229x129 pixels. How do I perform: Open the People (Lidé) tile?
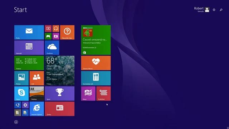point(36,78)
